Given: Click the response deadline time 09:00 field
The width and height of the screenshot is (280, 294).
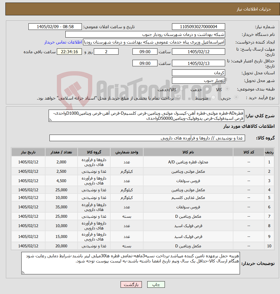Looking at the screenshot, I should pyautogui.click(x=145, y=52).
